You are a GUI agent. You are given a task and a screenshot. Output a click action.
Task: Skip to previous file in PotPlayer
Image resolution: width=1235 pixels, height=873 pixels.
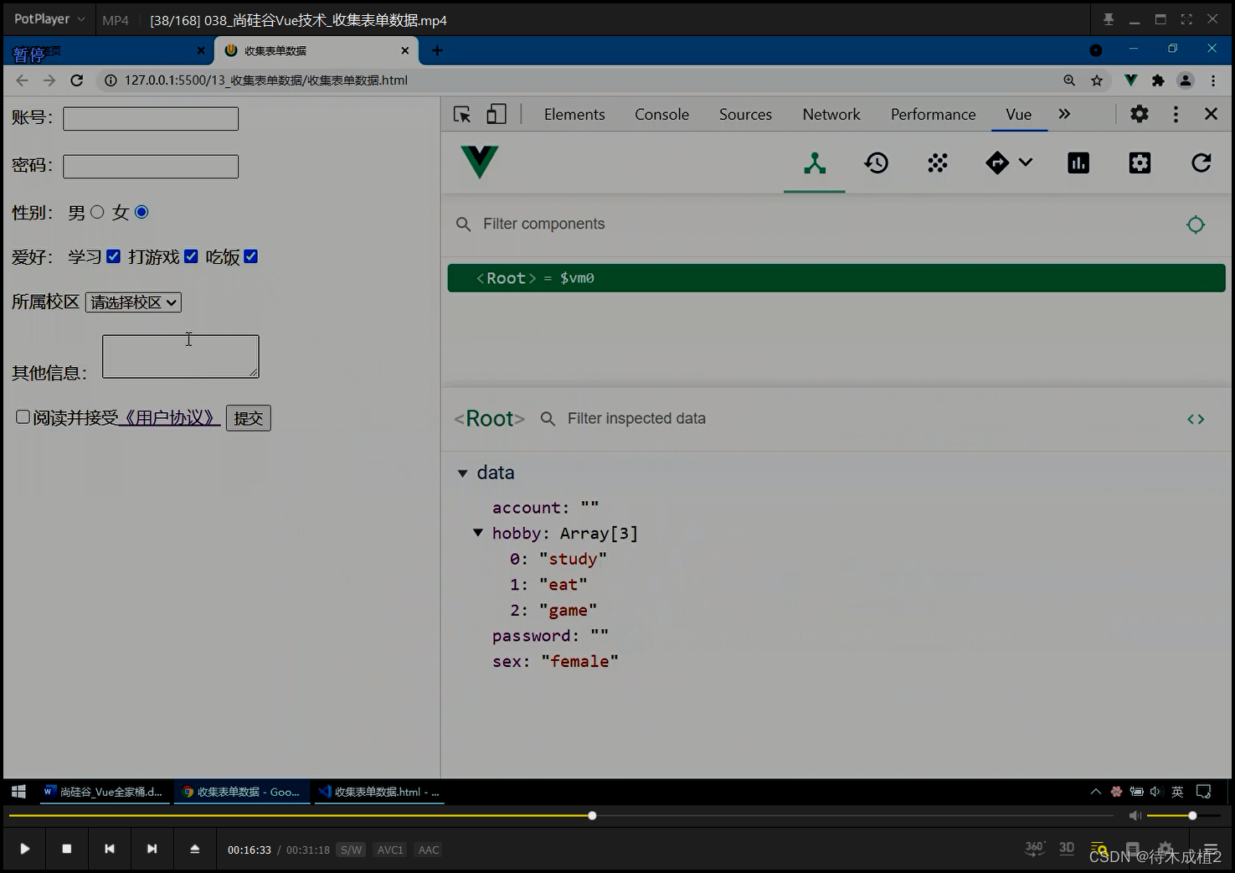(110, 849)
